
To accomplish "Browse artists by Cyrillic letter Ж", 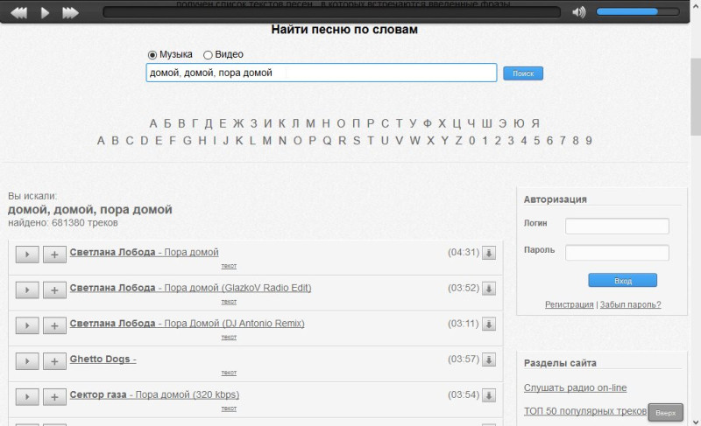I will click(x=238, y=123).
